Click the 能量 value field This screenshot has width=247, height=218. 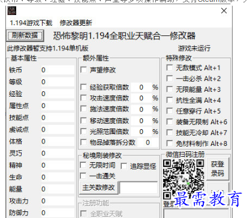point(58,189)
